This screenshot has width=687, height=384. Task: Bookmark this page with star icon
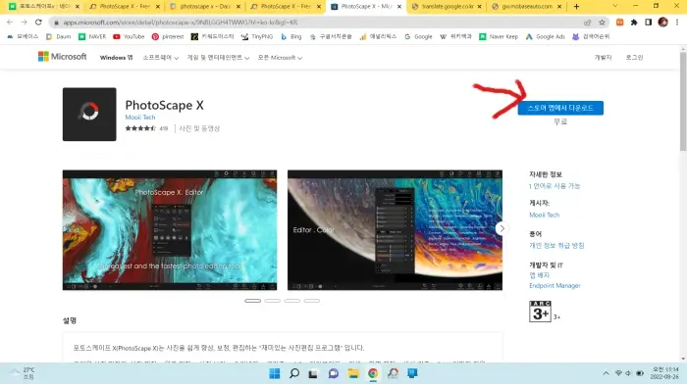point(602,23)
